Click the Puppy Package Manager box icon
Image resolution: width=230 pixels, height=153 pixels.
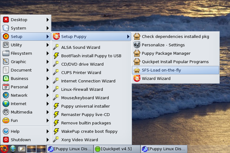point(137,53)
